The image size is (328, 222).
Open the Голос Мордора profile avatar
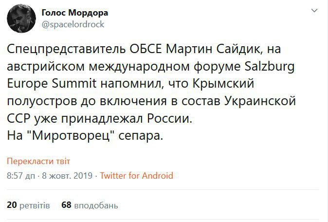[21, 18]
